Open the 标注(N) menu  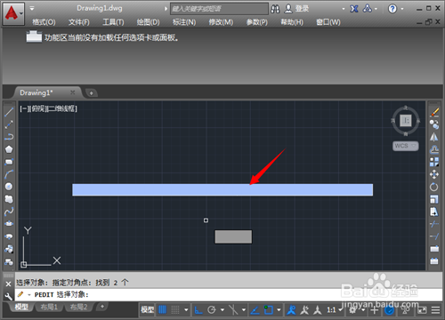click(x=184, y=22)
